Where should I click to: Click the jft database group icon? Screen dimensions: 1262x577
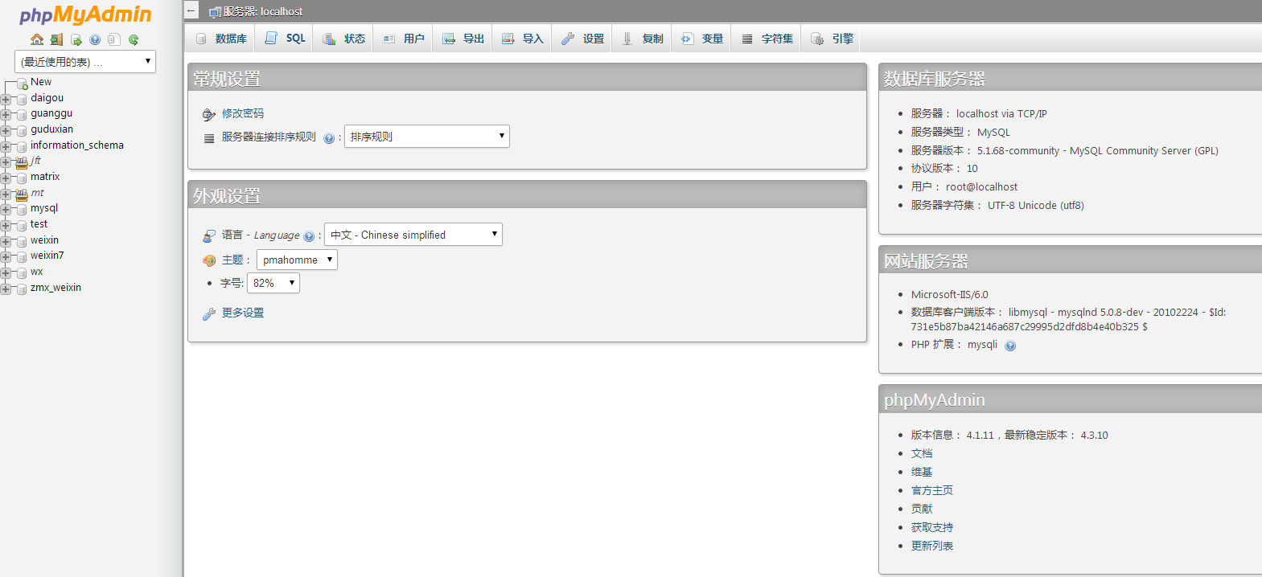22,162
